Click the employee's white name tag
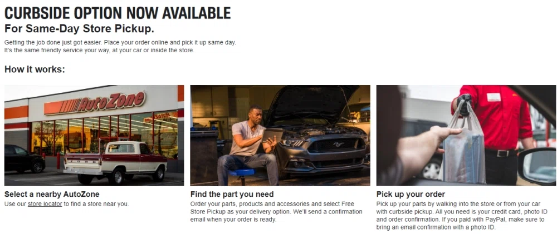 [x=494, y=97]
